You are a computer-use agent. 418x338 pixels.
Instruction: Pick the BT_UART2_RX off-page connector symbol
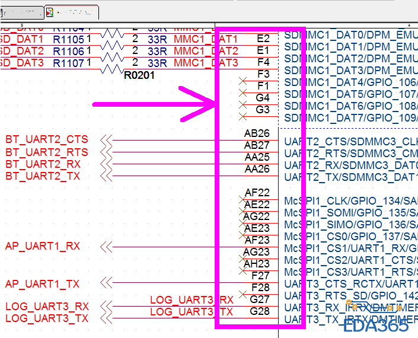106,164
